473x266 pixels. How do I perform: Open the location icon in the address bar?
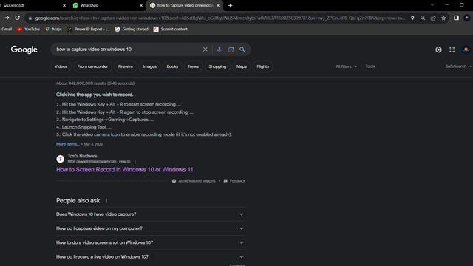coord(412,18)
